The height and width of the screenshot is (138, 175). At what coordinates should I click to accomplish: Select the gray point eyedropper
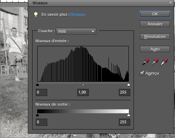tap(155, 62)
